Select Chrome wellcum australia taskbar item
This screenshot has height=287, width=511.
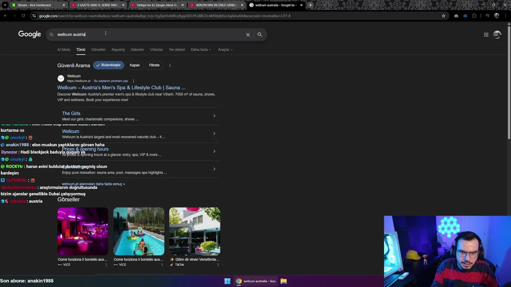coord(255,281)
